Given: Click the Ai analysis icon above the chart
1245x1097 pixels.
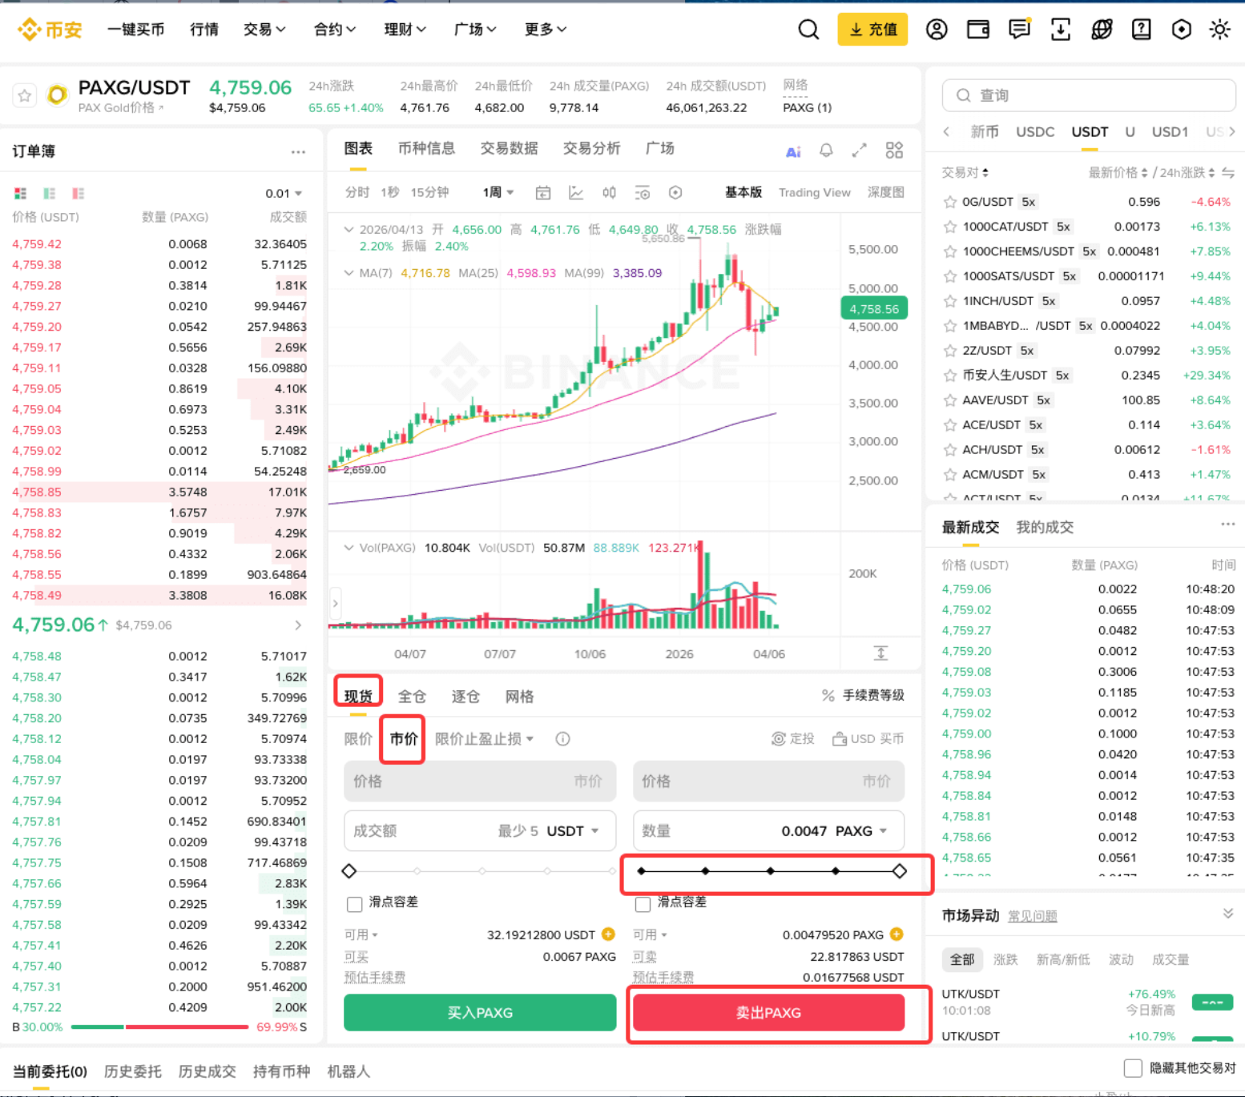Looking at the screenshot, I should click(793, 150).
